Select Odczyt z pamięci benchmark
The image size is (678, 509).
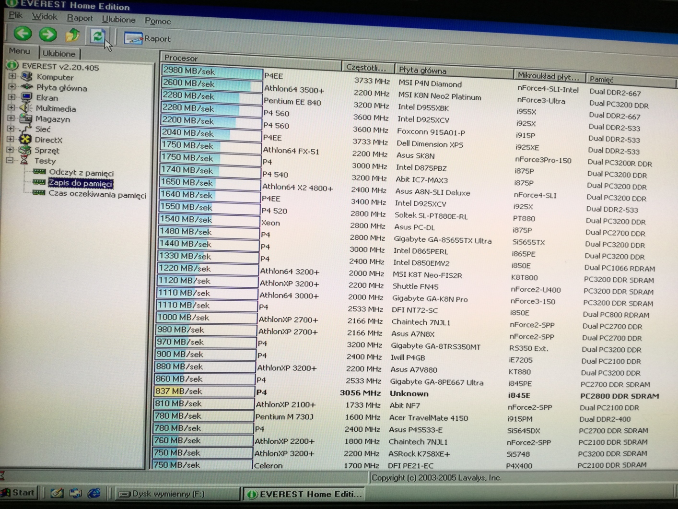[81, 173]
